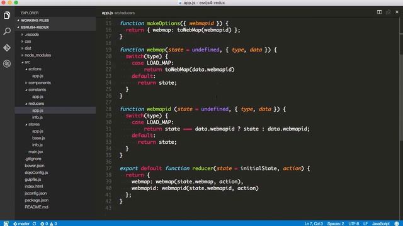
Task: Select app.js under the reducers folder
Action: (38, 110)
